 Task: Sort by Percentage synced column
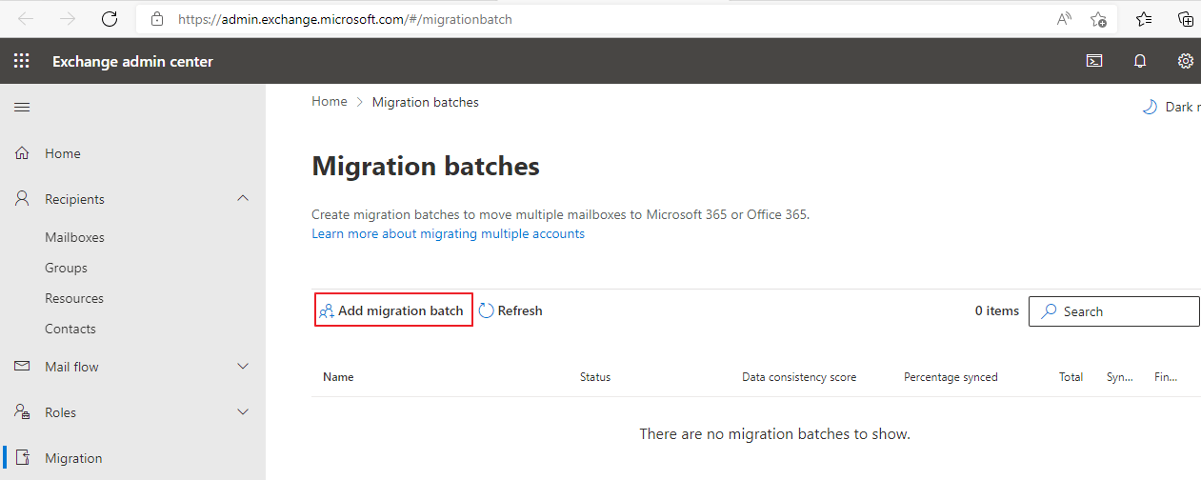951,377
